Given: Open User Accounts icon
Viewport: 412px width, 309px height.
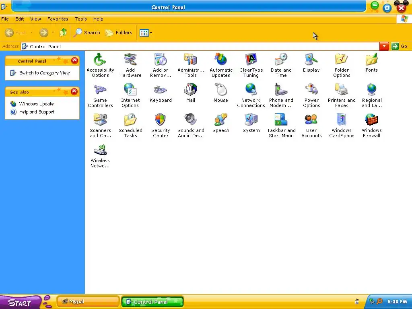Looking at the screenshot, I should [311, 126].
